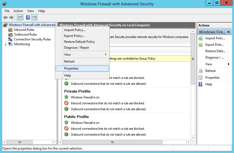Click the Back arrow toolbar icon
The width and height of the screenshot is (234, 153).
[x=5, y=18]
